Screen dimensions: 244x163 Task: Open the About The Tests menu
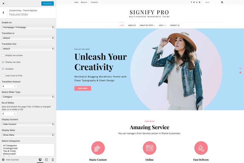[147, 25]
